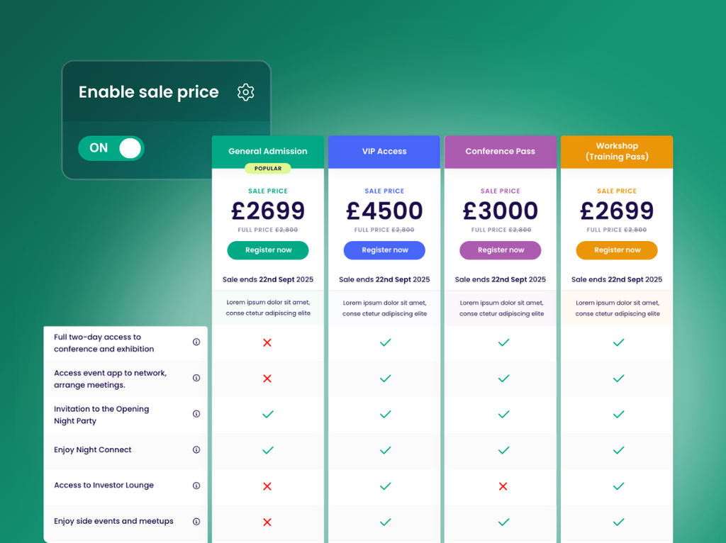The image size is (726, 543).
Task: Click orange Workshop Register now button
Action: coord(617,250)
